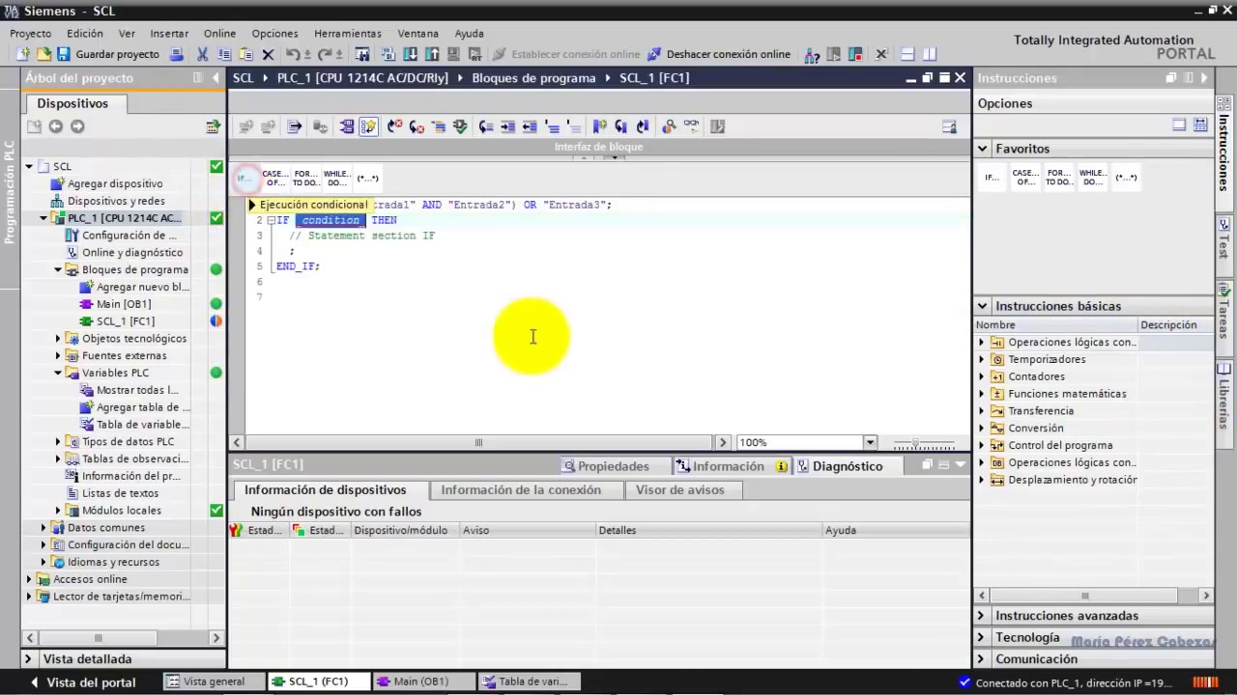Expand Objetos tecnológicos tree node
This screenshot has width=1237, height=695.
(x=58, y=339)
